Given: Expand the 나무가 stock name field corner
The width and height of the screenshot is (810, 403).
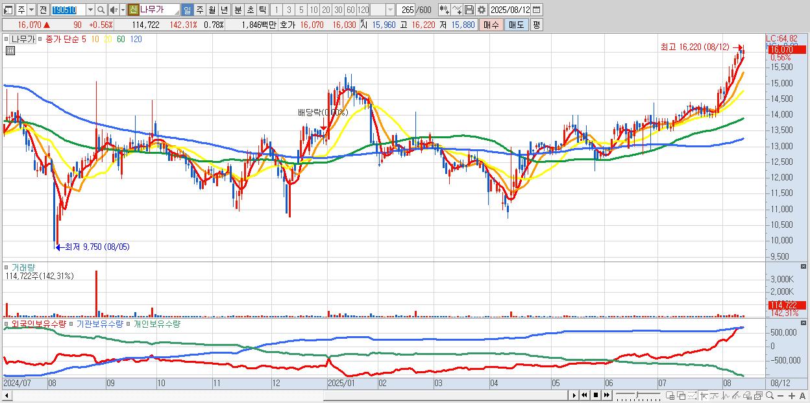Looking at the screenshot, I should tap(176, 13).
